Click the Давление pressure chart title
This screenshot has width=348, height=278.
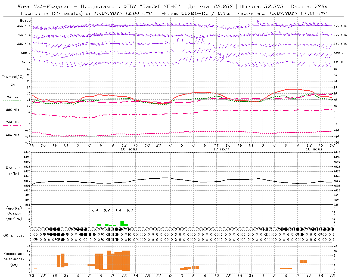pos(14,168)
